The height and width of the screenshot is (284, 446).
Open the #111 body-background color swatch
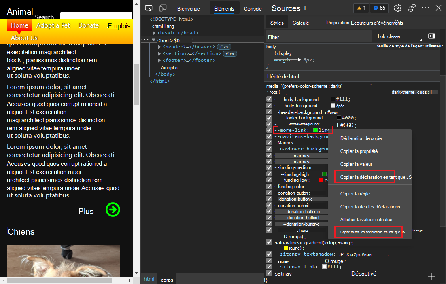click(x=333, y=99)
